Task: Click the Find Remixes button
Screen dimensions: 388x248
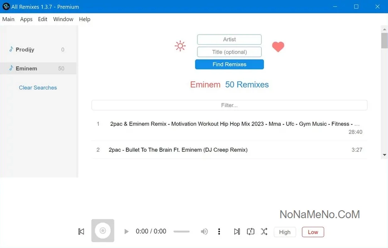Action: click(229, 64)
